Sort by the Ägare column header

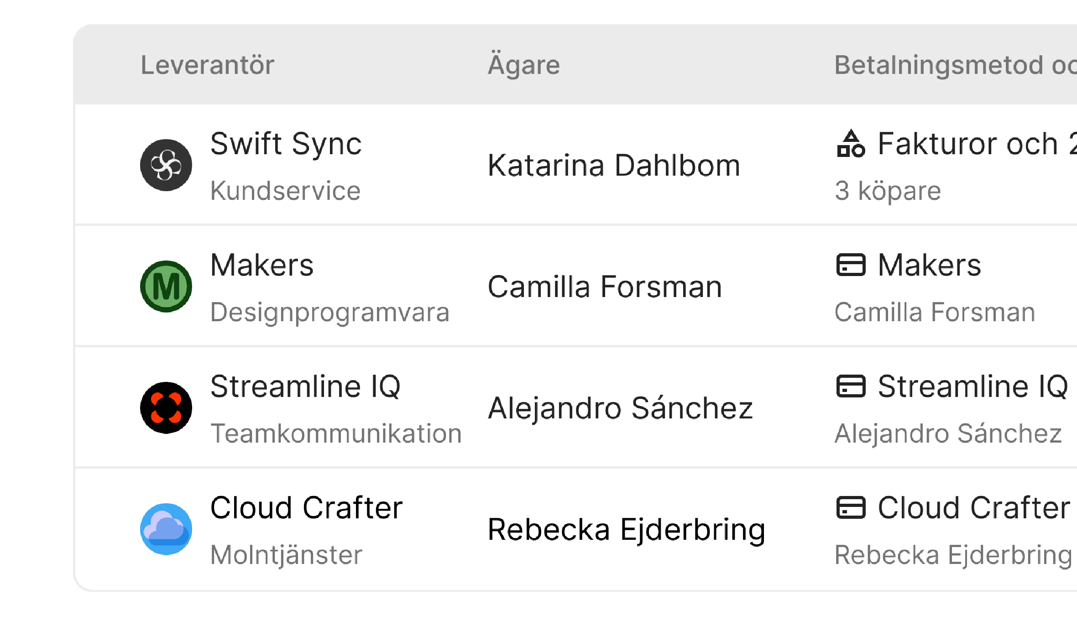[523, 65]
